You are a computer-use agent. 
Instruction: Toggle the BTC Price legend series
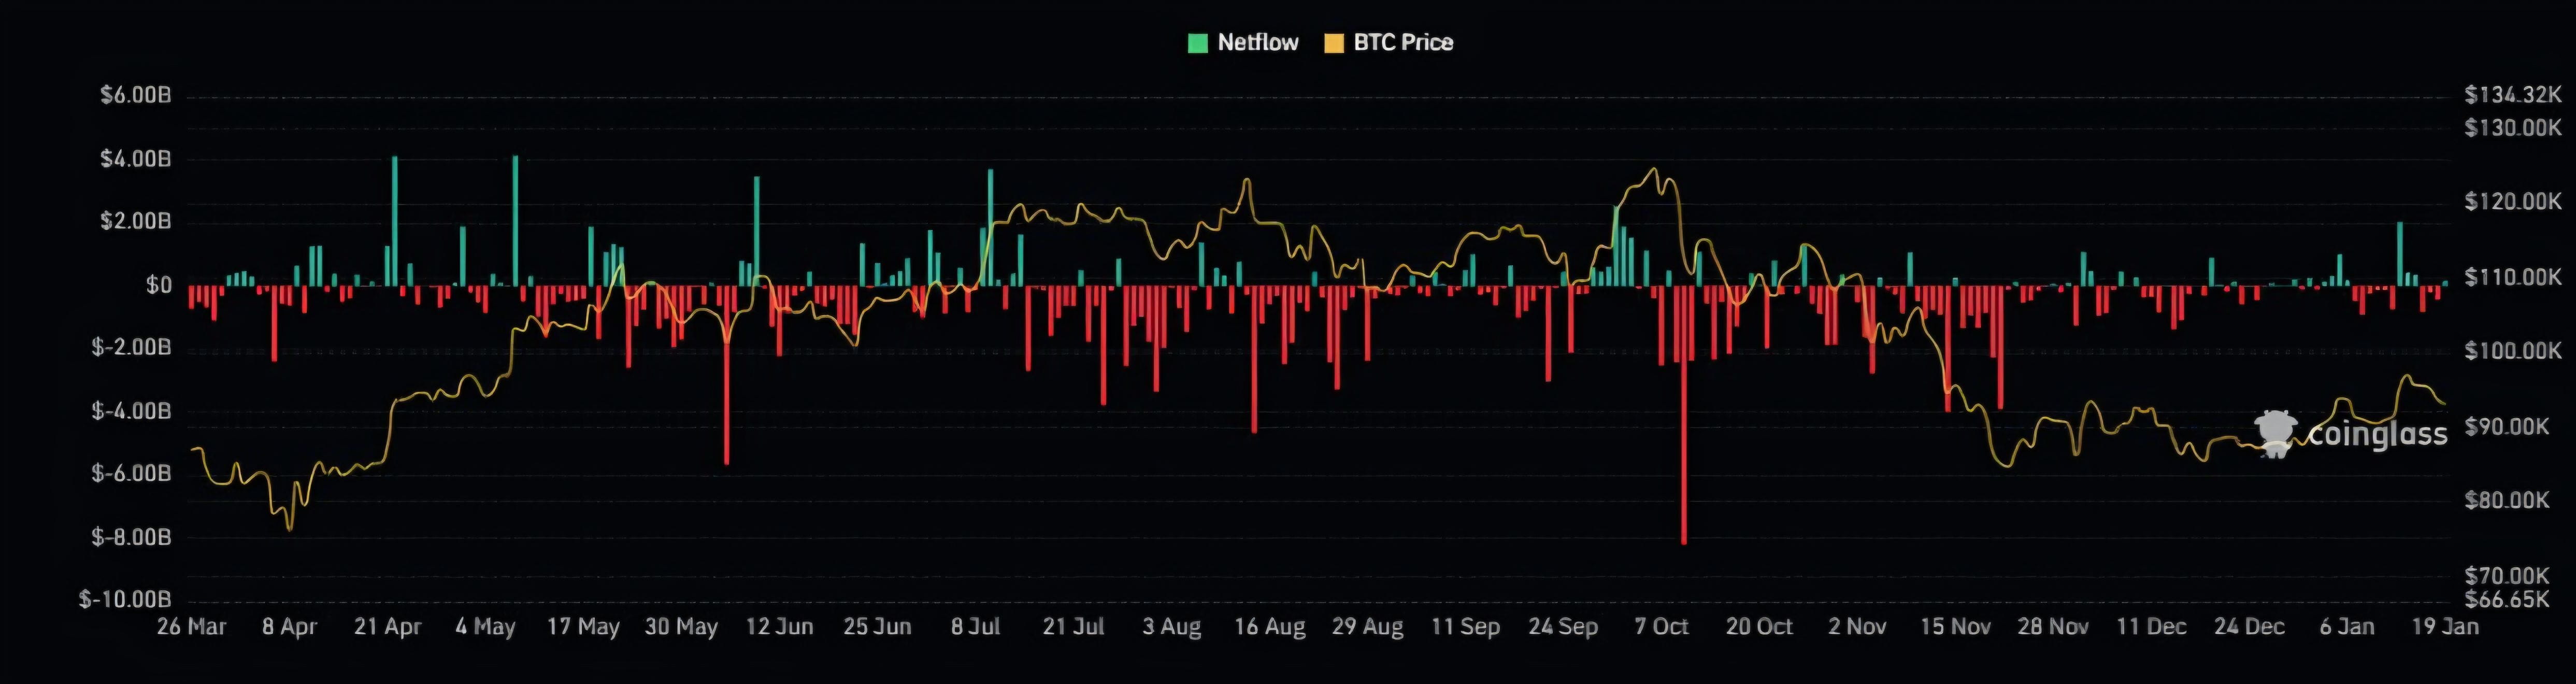1402,43
